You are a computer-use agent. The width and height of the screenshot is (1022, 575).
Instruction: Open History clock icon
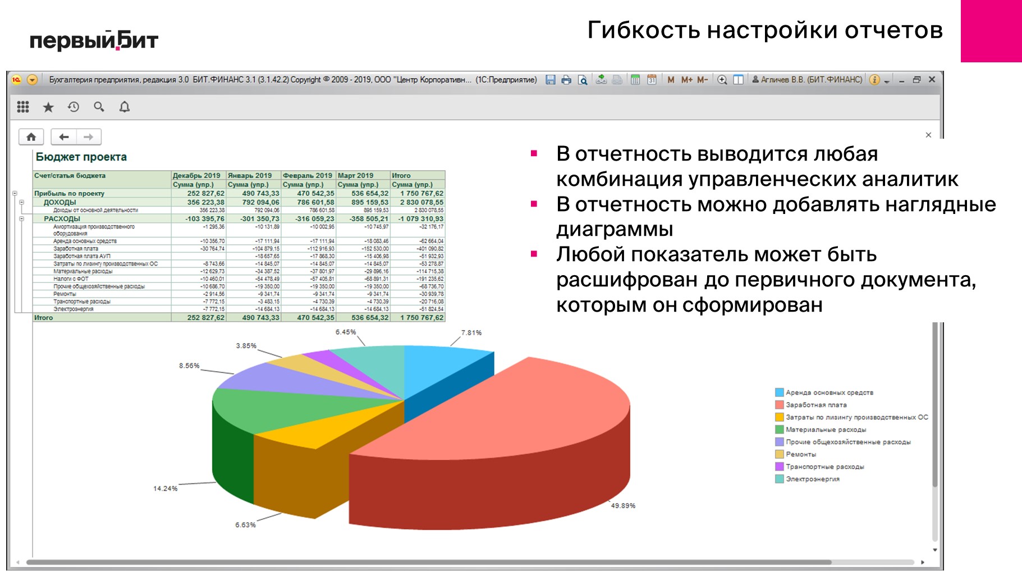pyautogui.click(x=74, y=107)
